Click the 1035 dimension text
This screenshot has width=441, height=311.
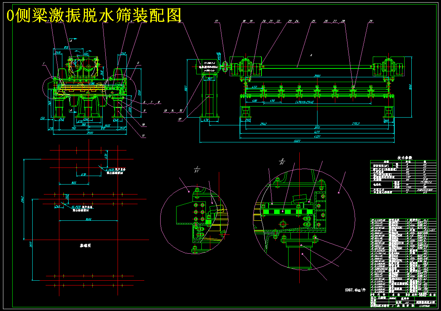pos(107,125)
